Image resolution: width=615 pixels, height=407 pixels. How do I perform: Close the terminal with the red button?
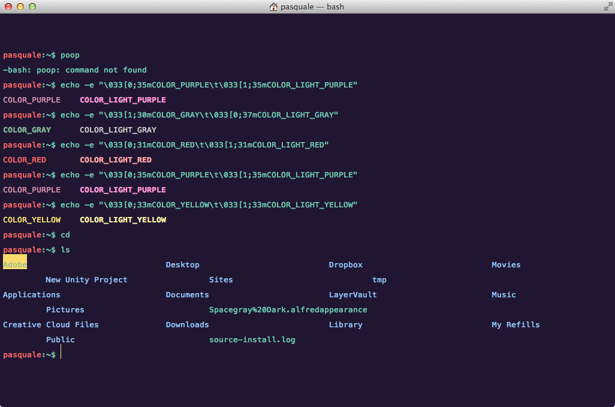pos(8,7)
